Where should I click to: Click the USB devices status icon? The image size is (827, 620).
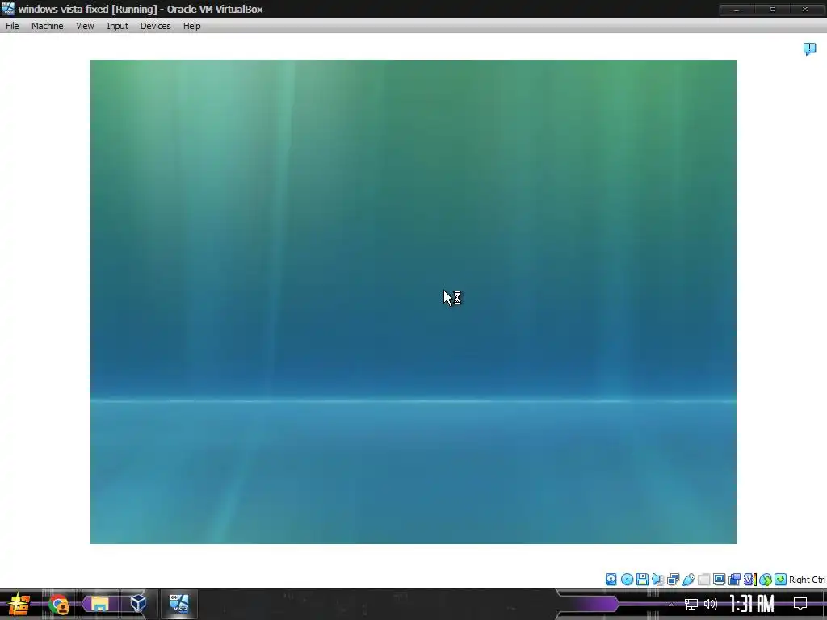click(688, 580)
